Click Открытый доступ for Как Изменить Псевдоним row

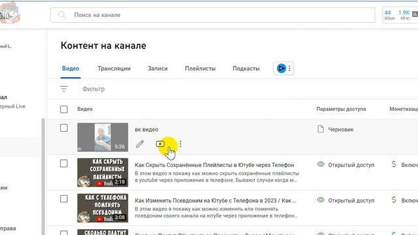coord(351,200)
